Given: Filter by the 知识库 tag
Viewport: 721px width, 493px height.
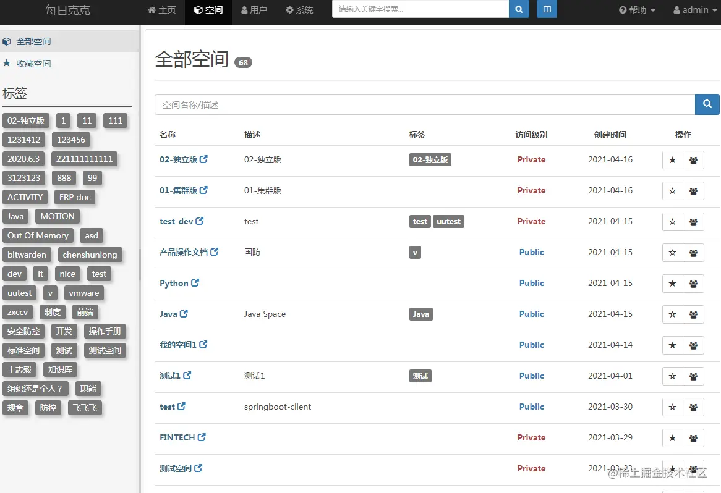Looking at the screenshot, I should pos(60,369).
